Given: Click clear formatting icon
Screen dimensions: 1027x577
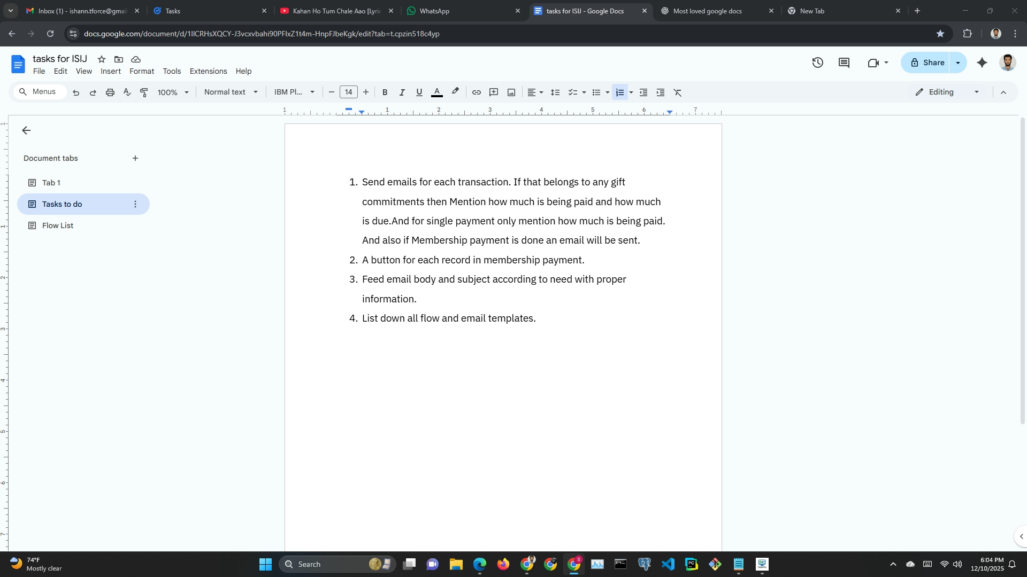Looking at the screenshot, I should tap(678, 92).
